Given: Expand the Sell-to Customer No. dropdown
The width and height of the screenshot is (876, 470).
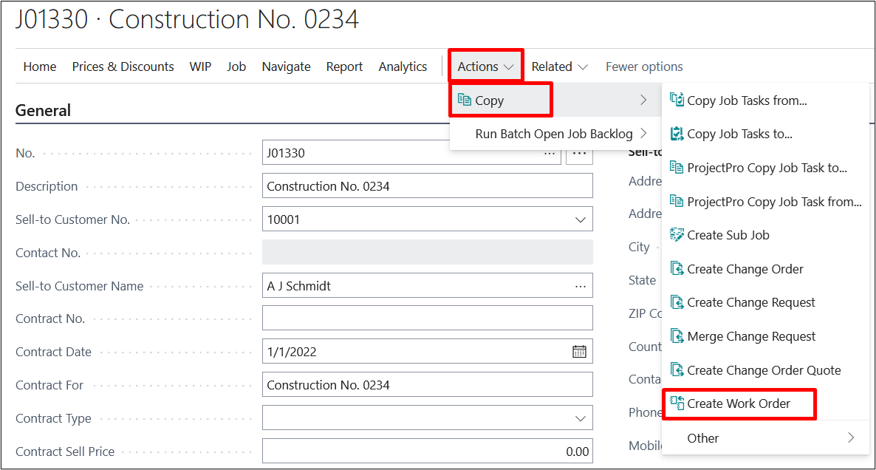Looking at the screenshot, I should [x=579, y=219].
